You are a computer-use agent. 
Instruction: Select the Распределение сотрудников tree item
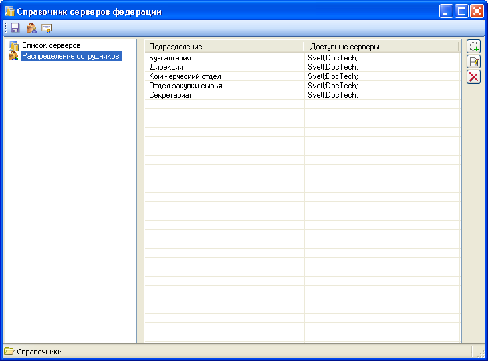[x=70, y=56]
